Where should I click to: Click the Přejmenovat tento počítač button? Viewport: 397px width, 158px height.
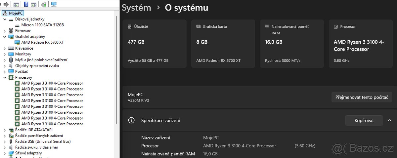[362, 98]
